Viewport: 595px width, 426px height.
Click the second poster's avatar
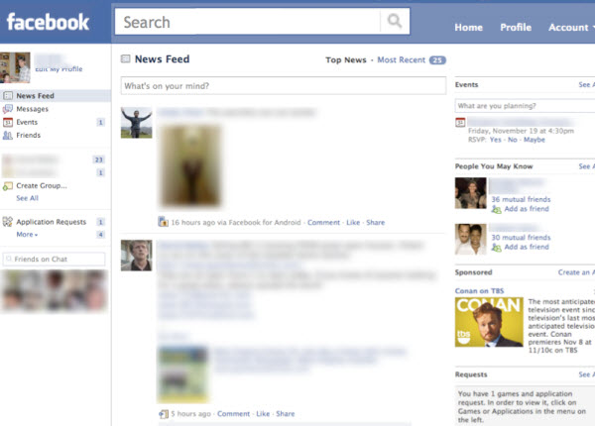pos(137,256)
